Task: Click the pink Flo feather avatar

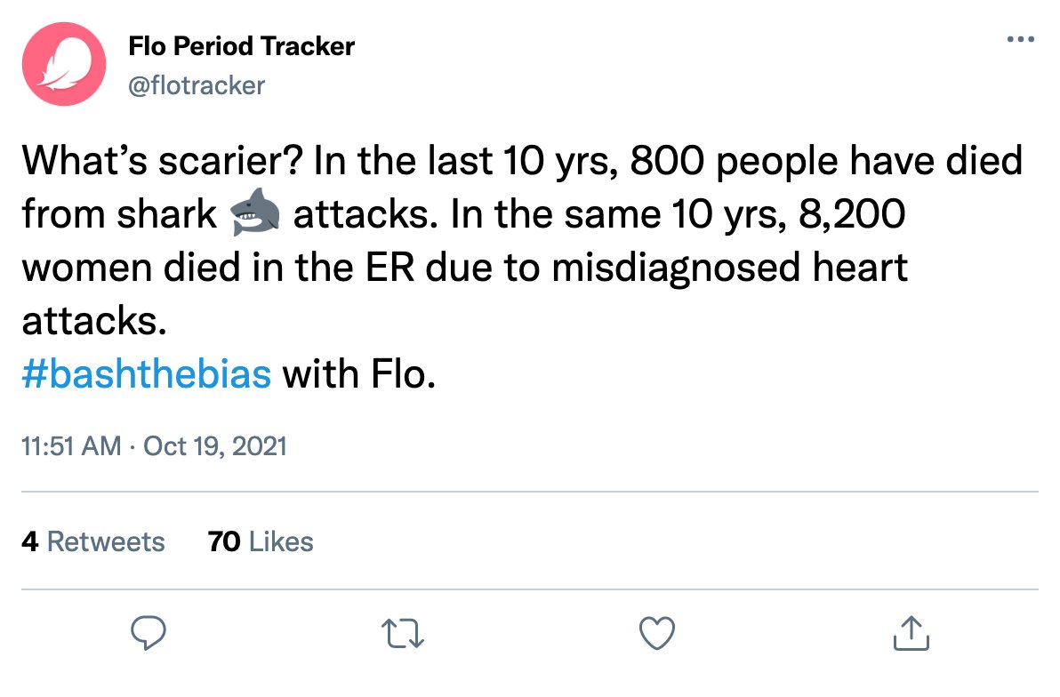Action: point(64,64)
